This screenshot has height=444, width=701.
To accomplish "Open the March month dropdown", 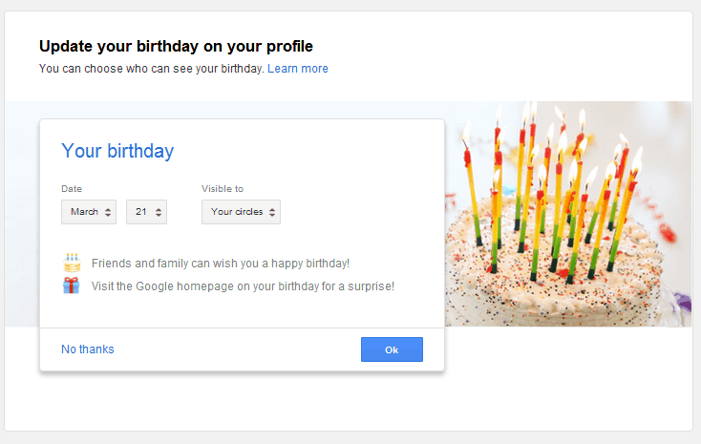I will coord(89,212).
